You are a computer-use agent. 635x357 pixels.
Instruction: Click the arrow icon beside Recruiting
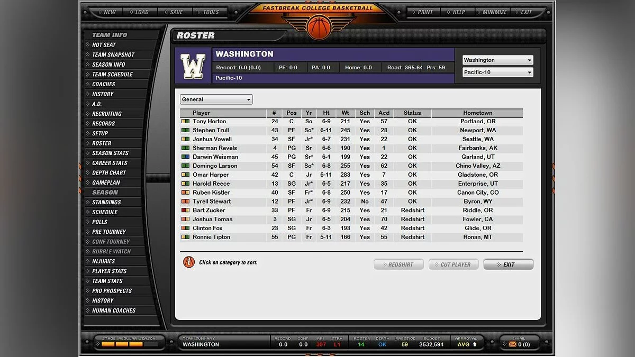88,114
